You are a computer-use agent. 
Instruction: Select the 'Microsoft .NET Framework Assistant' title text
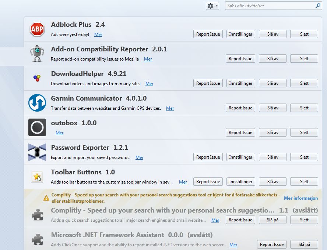[108, 235]
